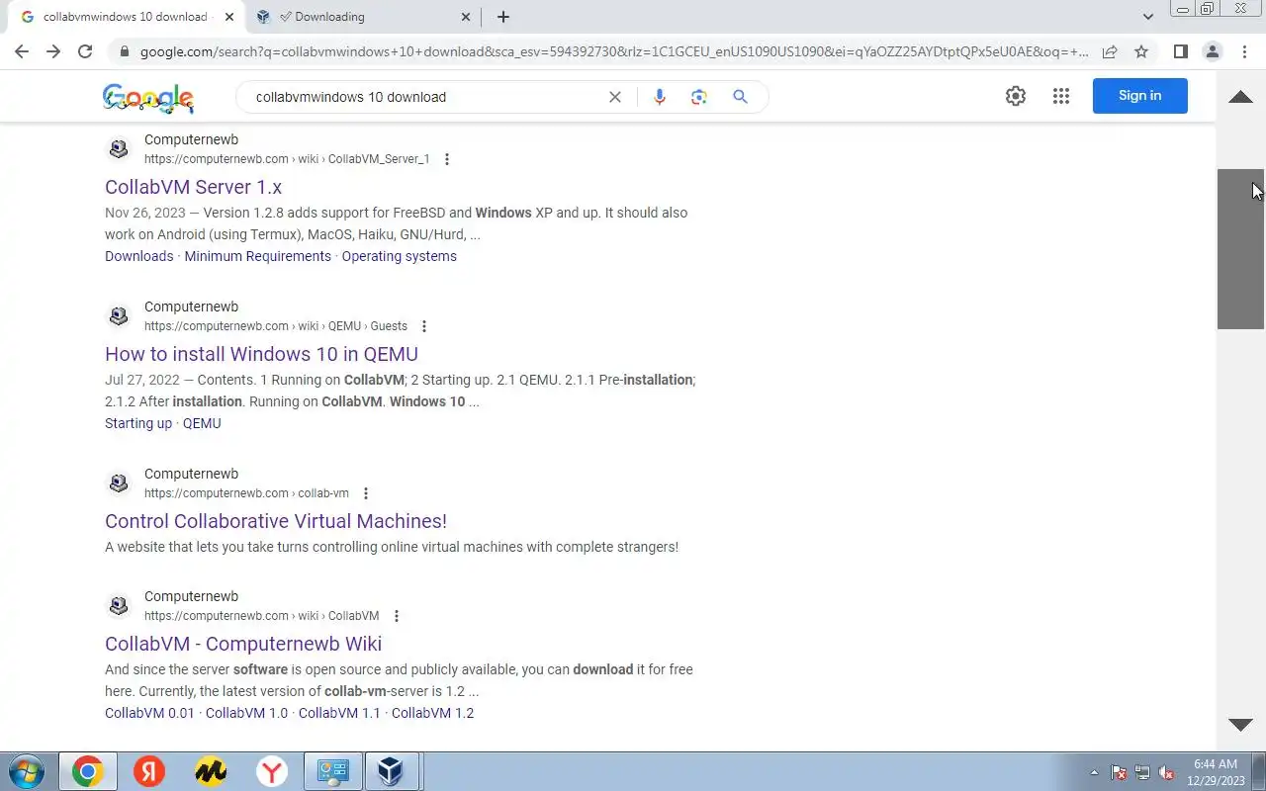This screenshot has height=791, width=1266.
Task: Open options for the collab-vm result
Action: (x=366, y=493)
